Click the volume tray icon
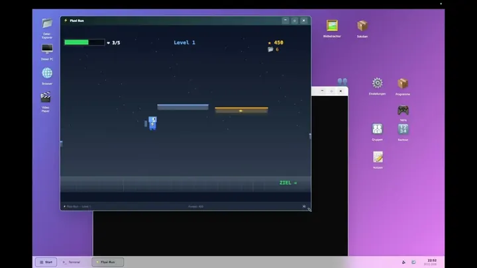The height and width of the screenshot is (268, 477). tap(403, 262)
